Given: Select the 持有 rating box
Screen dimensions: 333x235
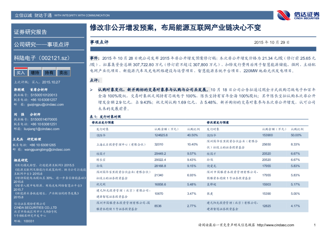Looking at the screenshot, I should [x=49, y=73].
